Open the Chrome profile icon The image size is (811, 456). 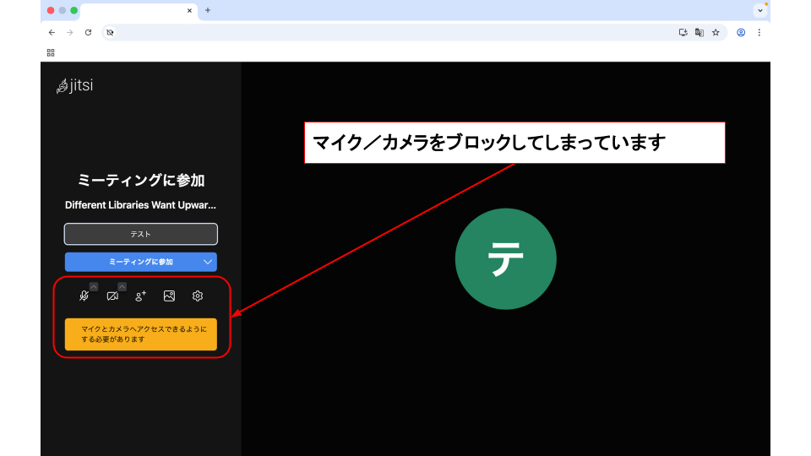pyautogui.click(x=741, y=32)
